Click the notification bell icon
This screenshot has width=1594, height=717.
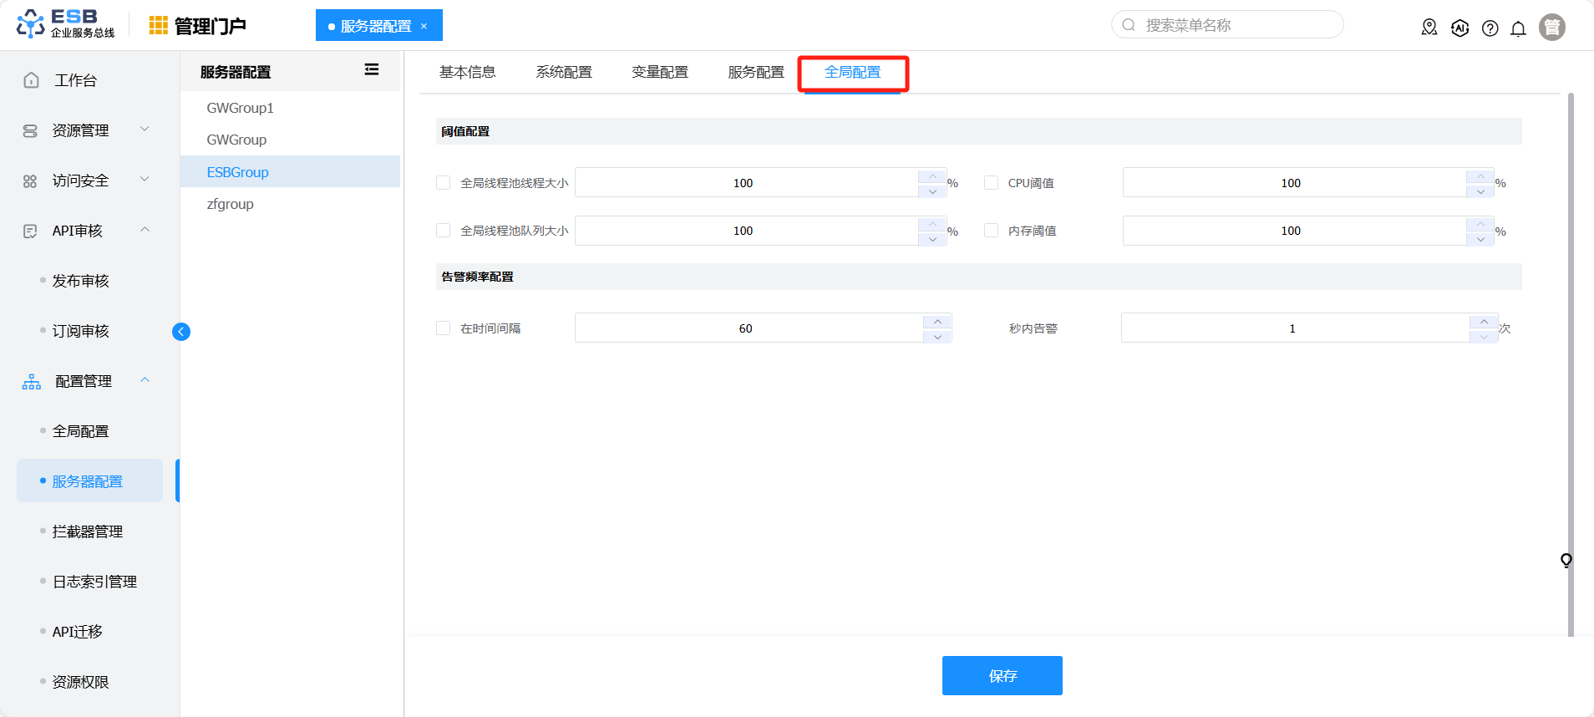(x=1518, y=28)
